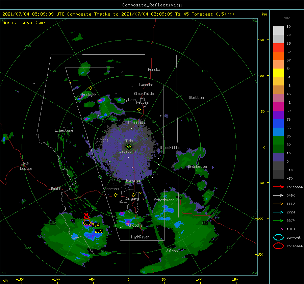Select the Innisfail label

coord(136,122)
